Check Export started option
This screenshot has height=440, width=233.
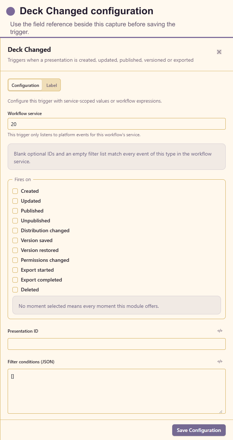15,270
